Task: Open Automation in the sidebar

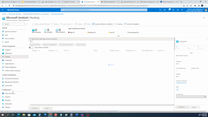Action: (x=8, y=104)
